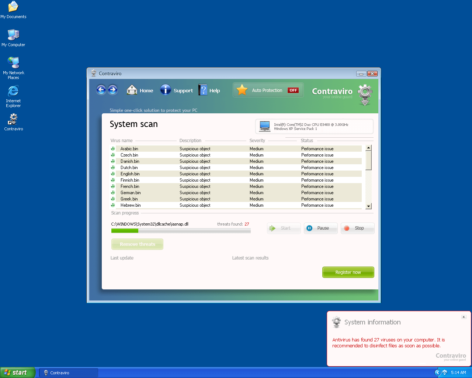Click the Remove threats button

(x=137, y=244)
